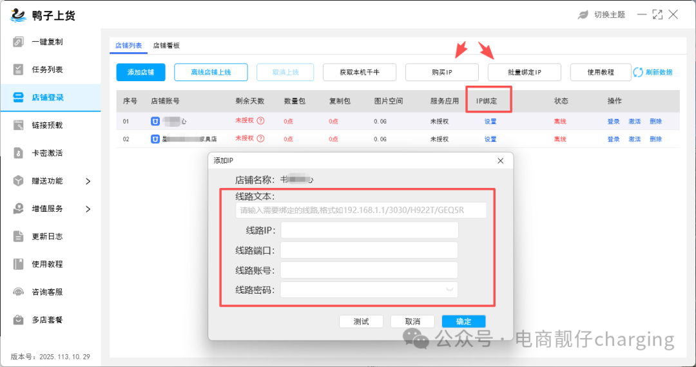Click 激活 link in row 01
The width and height of the screenshot is (696, 367).
[x=635, y=122]
